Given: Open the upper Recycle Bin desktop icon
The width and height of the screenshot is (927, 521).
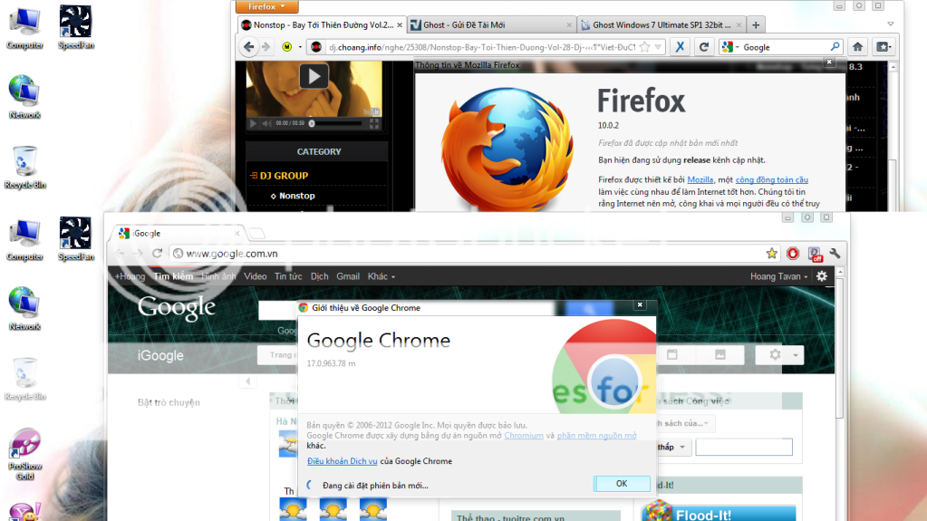Looking at the screenshot, I should coord(24,165).
